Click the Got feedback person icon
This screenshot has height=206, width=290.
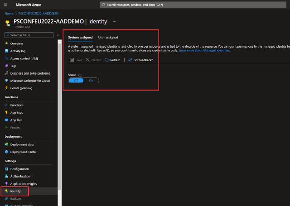pos(130,60)
